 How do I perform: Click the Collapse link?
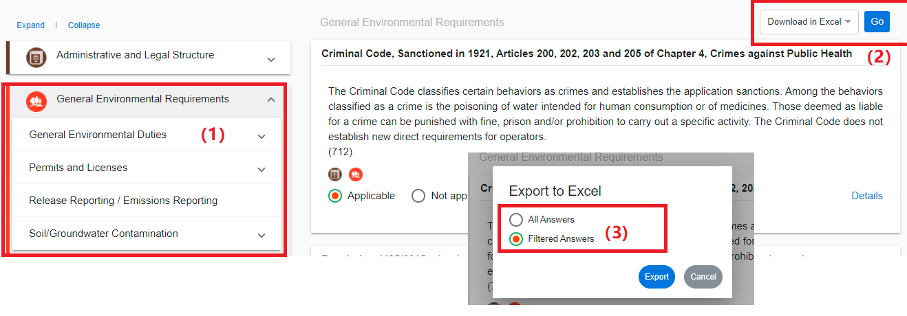(84, 25)
